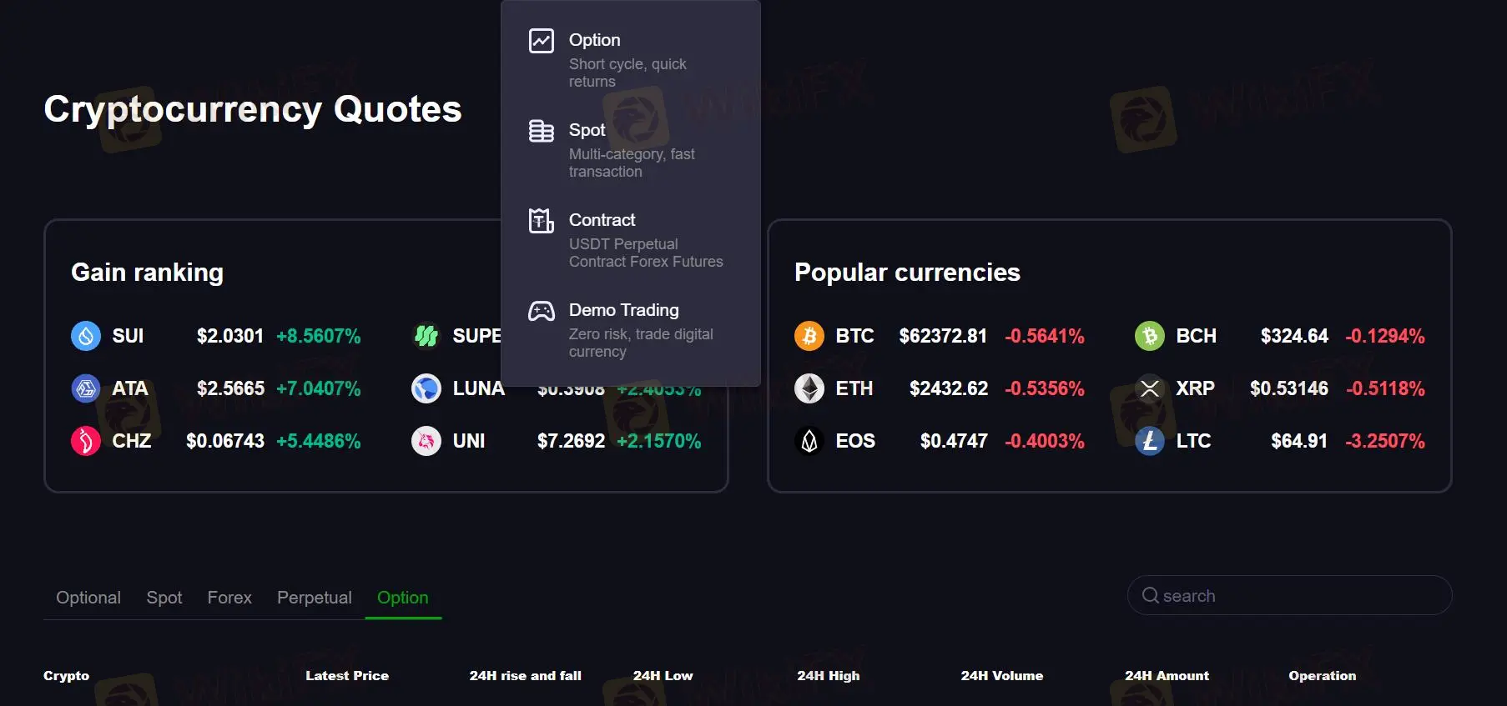The width and height of the screenshot is (1507, 706).
Task: Click the CHZ coin icon
Action: [86, 441]
